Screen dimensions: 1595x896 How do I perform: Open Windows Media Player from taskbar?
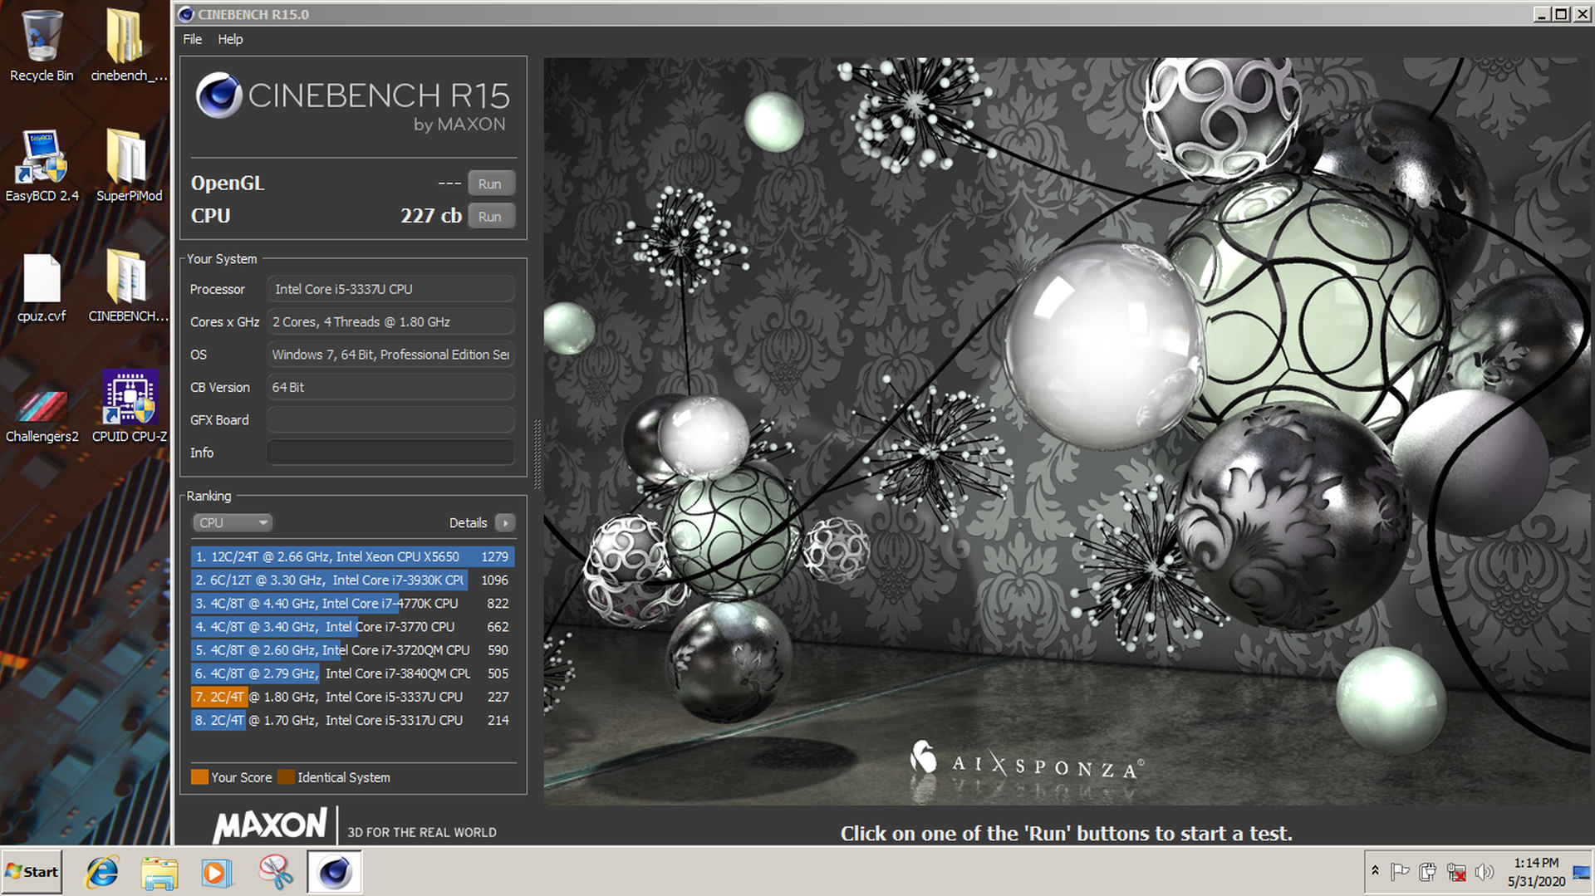[x=217, y=872]
